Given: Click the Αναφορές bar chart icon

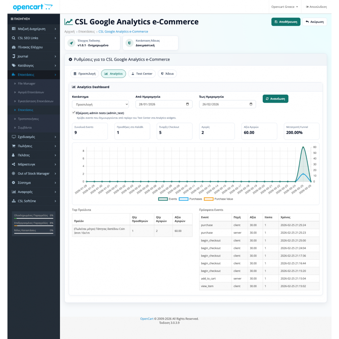Looking at the screenshot, I should click(14, 192).
